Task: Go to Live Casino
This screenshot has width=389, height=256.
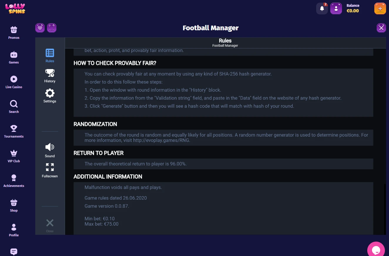Action: point(14,82)
